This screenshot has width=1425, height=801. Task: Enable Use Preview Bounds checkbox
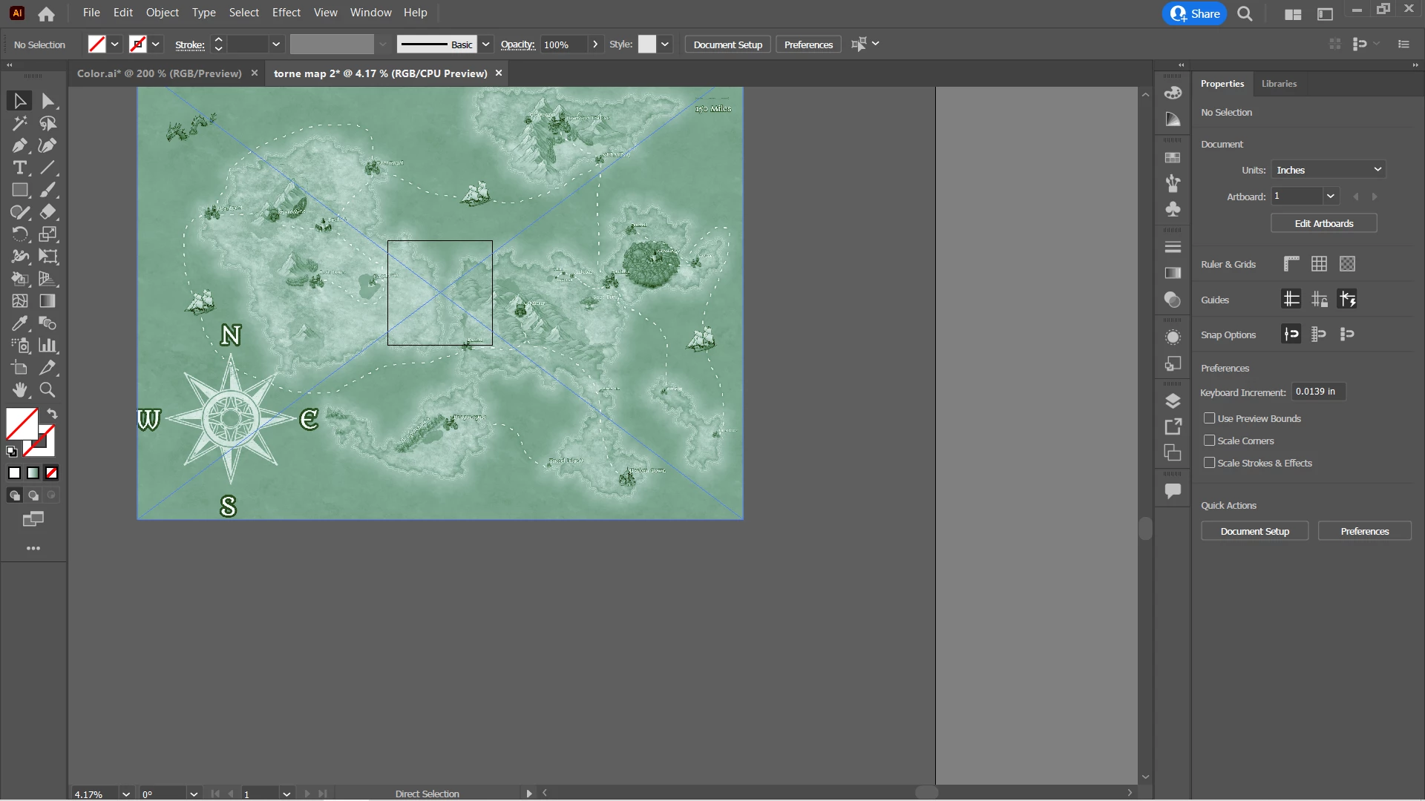1210,418
